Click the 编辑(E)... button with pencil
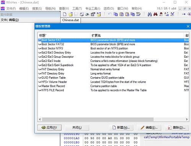Viewport: 191px width, 146px height. pos(149,127)
